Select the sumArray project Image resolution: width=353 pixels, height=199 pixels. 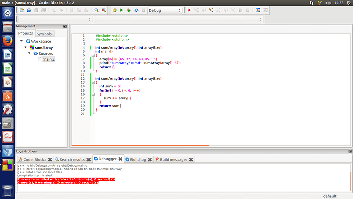44,48
